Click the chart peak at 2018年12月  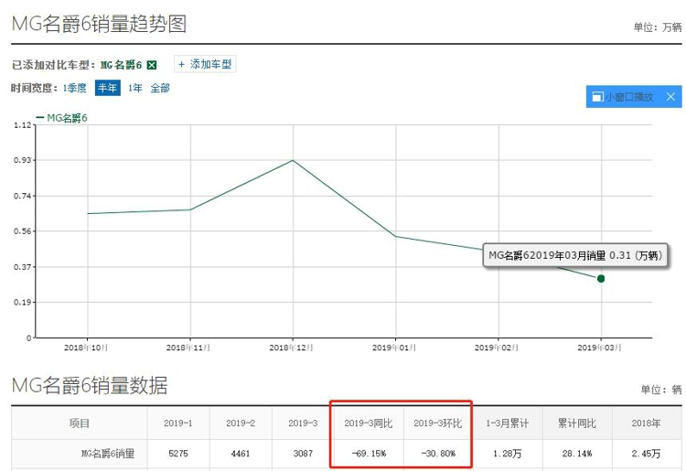click(293, 160)
